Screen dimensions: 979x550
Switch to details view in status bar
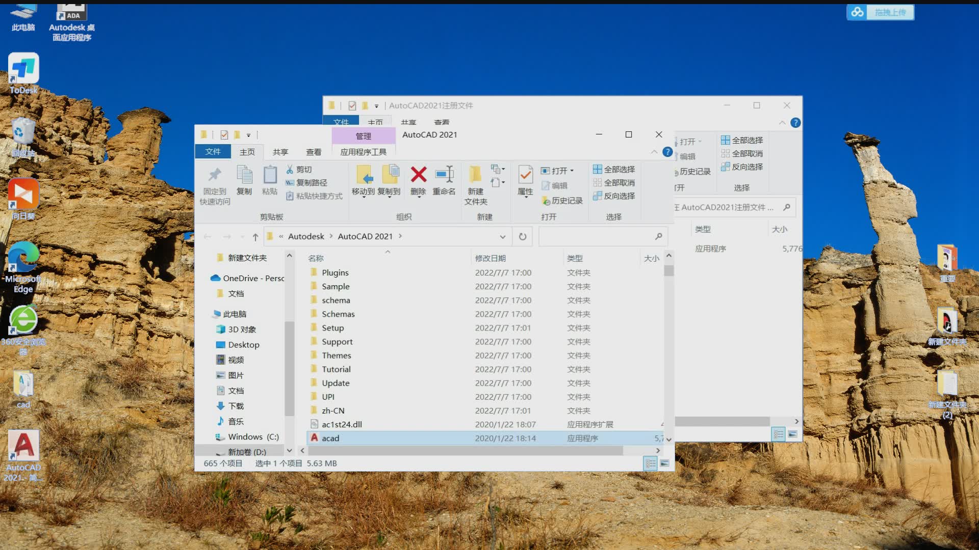point(651,463)
